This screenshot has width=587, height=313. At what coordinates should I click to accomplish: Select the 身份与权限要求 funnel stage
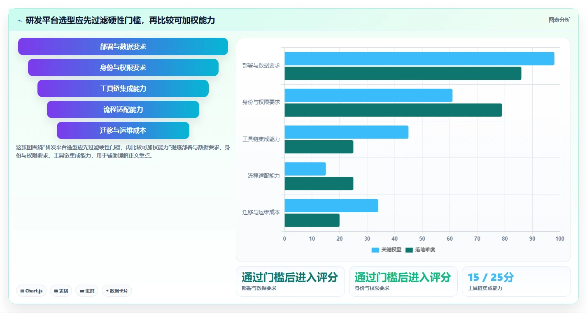(123, 67)
